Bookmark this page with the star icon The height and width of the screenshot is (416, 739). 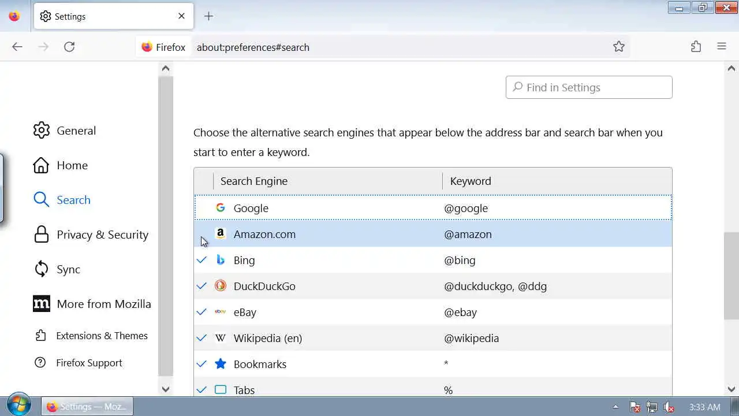[619, 47]
